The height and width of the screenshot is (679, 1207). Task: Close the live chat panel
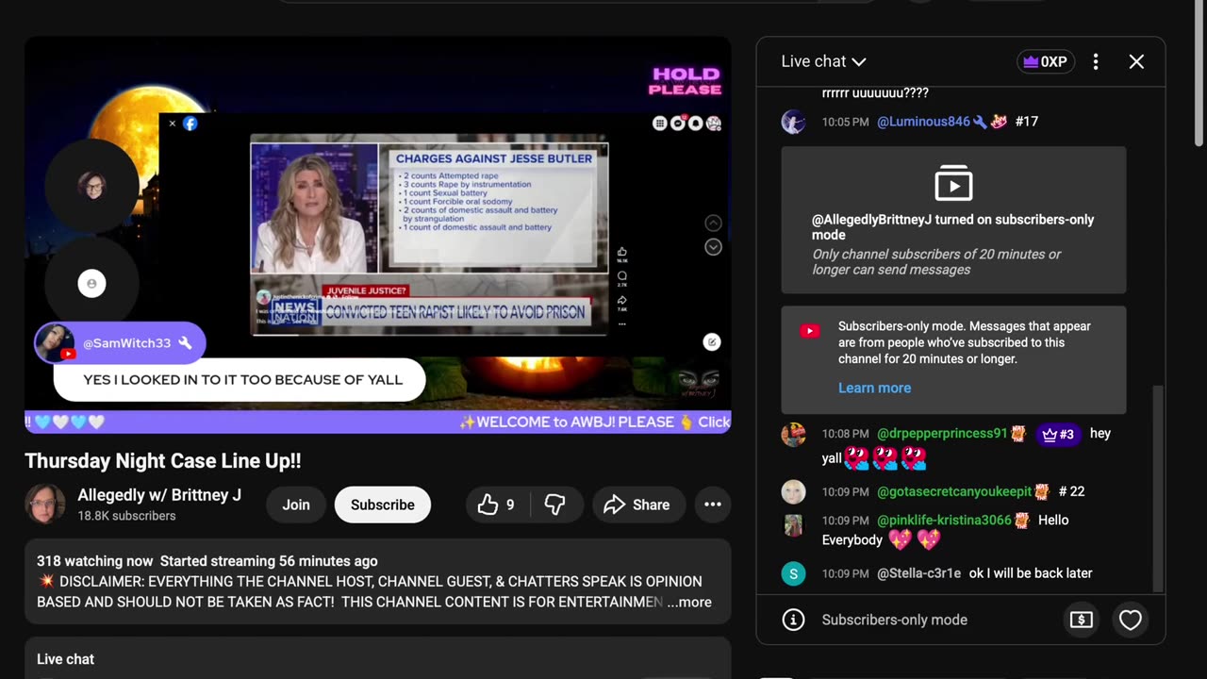tap(1136, 61)
